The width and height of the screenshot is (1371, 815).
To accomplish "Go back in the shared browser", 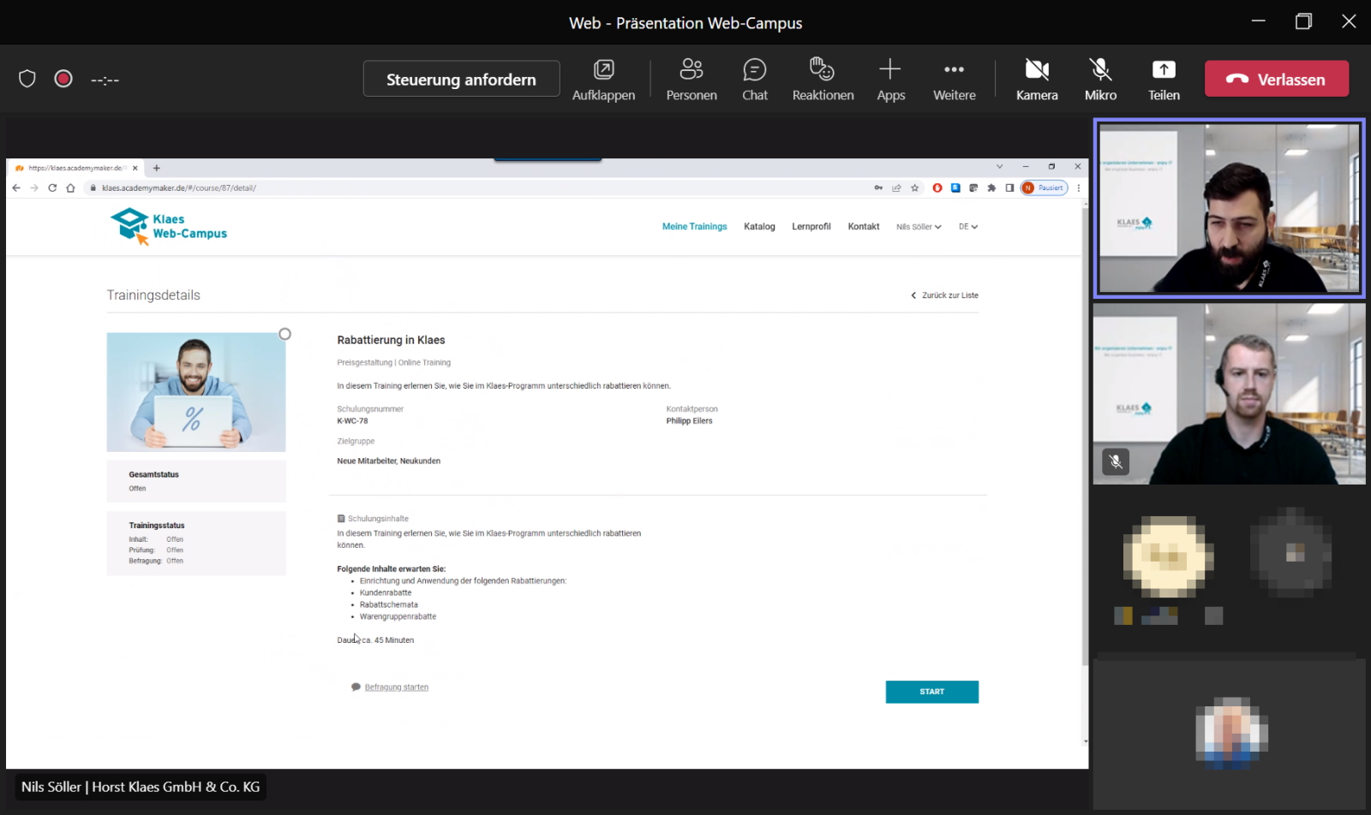I will coord(16,187).
